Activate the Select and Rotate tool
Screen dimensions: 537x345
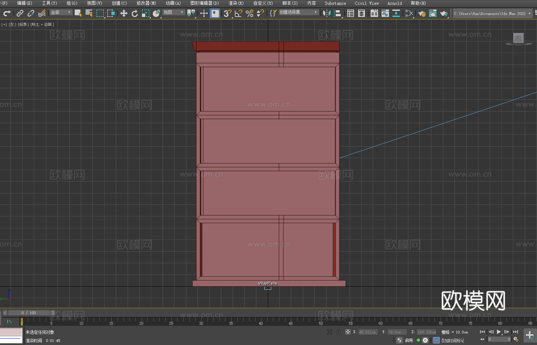tap(135, 13)
